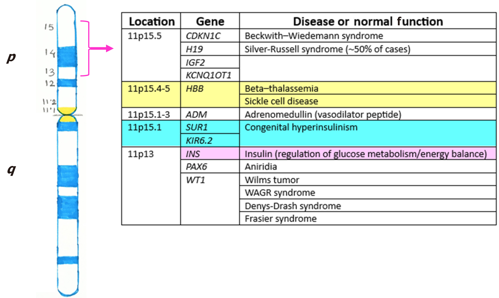This screenshot has width=499, height=298.
Task: Click the Beckwith-Wiedemann syndrome entry
Action: pyautogui.click(x=312, y=36)
